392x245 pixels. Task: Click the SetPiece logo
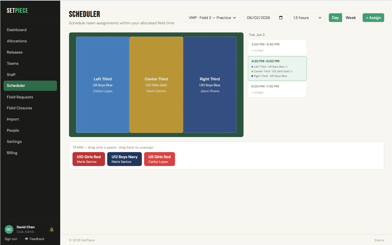click(x=17, y=11)
